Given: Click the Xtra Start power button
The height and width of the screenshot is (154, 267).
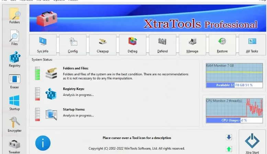Looking at the screenshot, I should click(252, 142).
